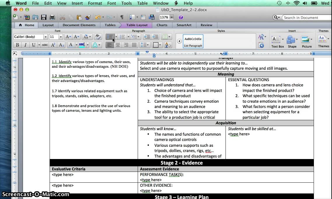Copy selection using the copy icon

point(71,17)
